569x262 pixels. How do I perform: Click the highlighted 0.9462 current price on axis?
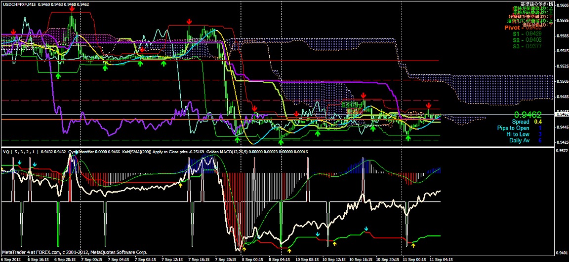(562, 114)
